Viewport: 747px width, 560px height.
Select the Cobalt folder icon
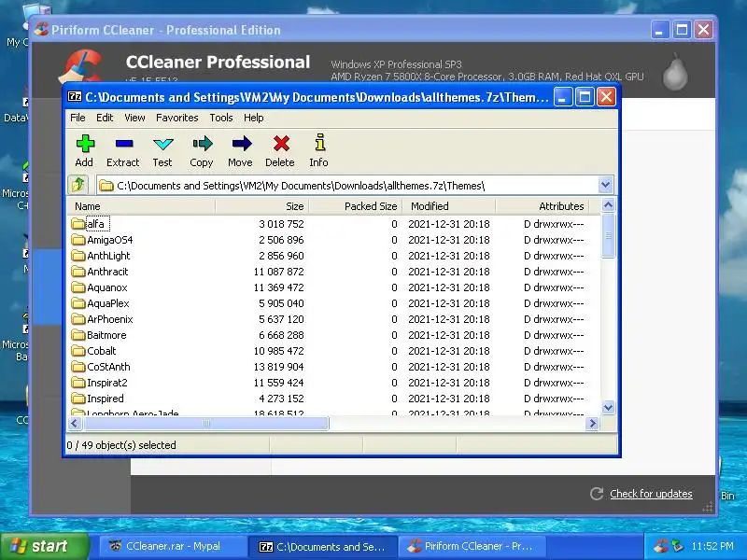pyautogui.click(x=78, y=351)
